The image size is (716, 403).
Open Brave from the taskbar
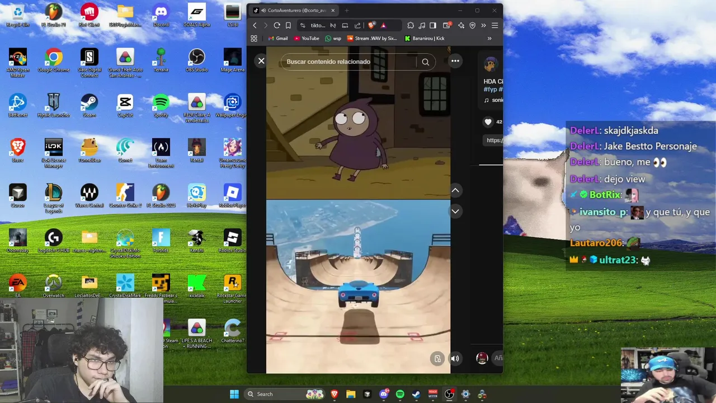click(335, 394)
